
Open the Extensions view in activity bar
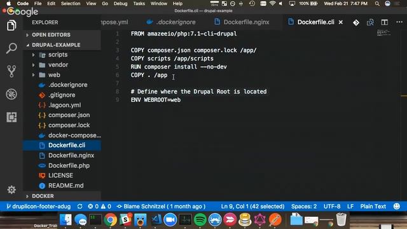[11, 117]
